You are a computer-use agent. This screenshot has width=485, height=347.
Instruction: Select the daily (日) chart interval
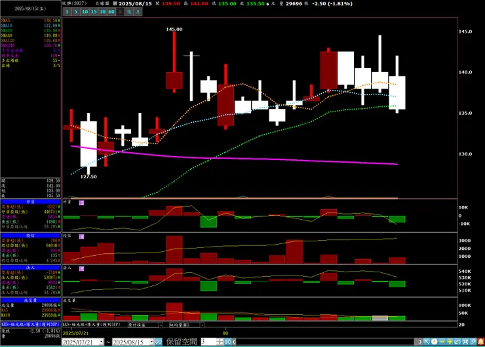pos(121,12)
